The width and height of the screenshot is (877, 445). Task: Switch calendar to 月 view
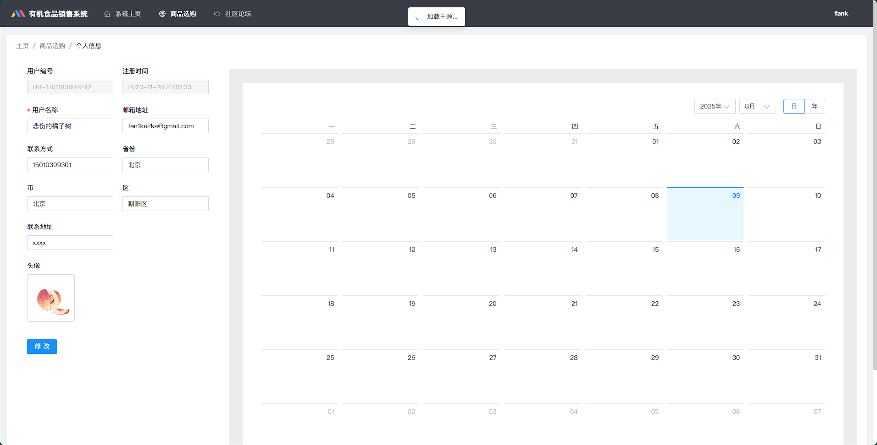(x=794, y=106)
